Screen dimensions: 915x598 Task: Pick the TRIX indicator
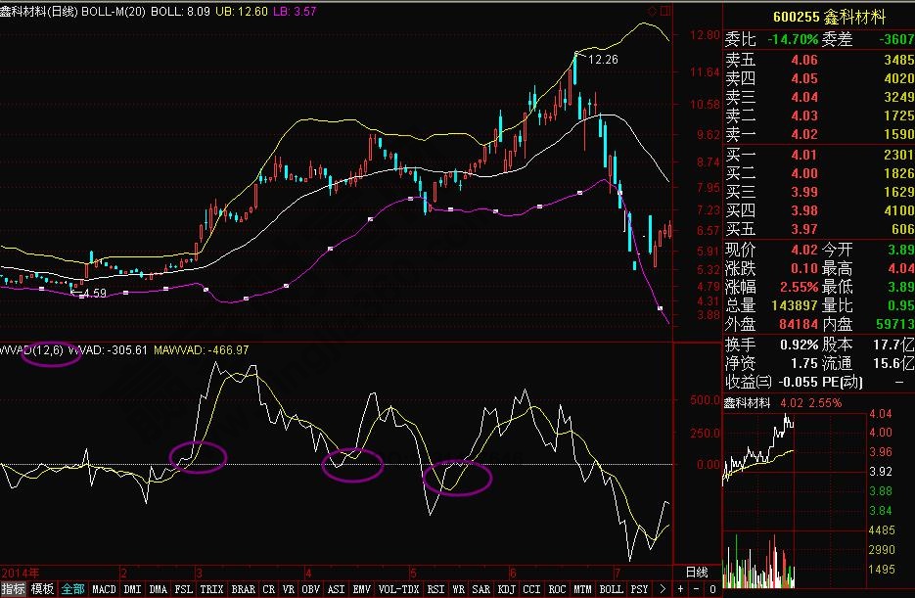(x=211, y=589)
